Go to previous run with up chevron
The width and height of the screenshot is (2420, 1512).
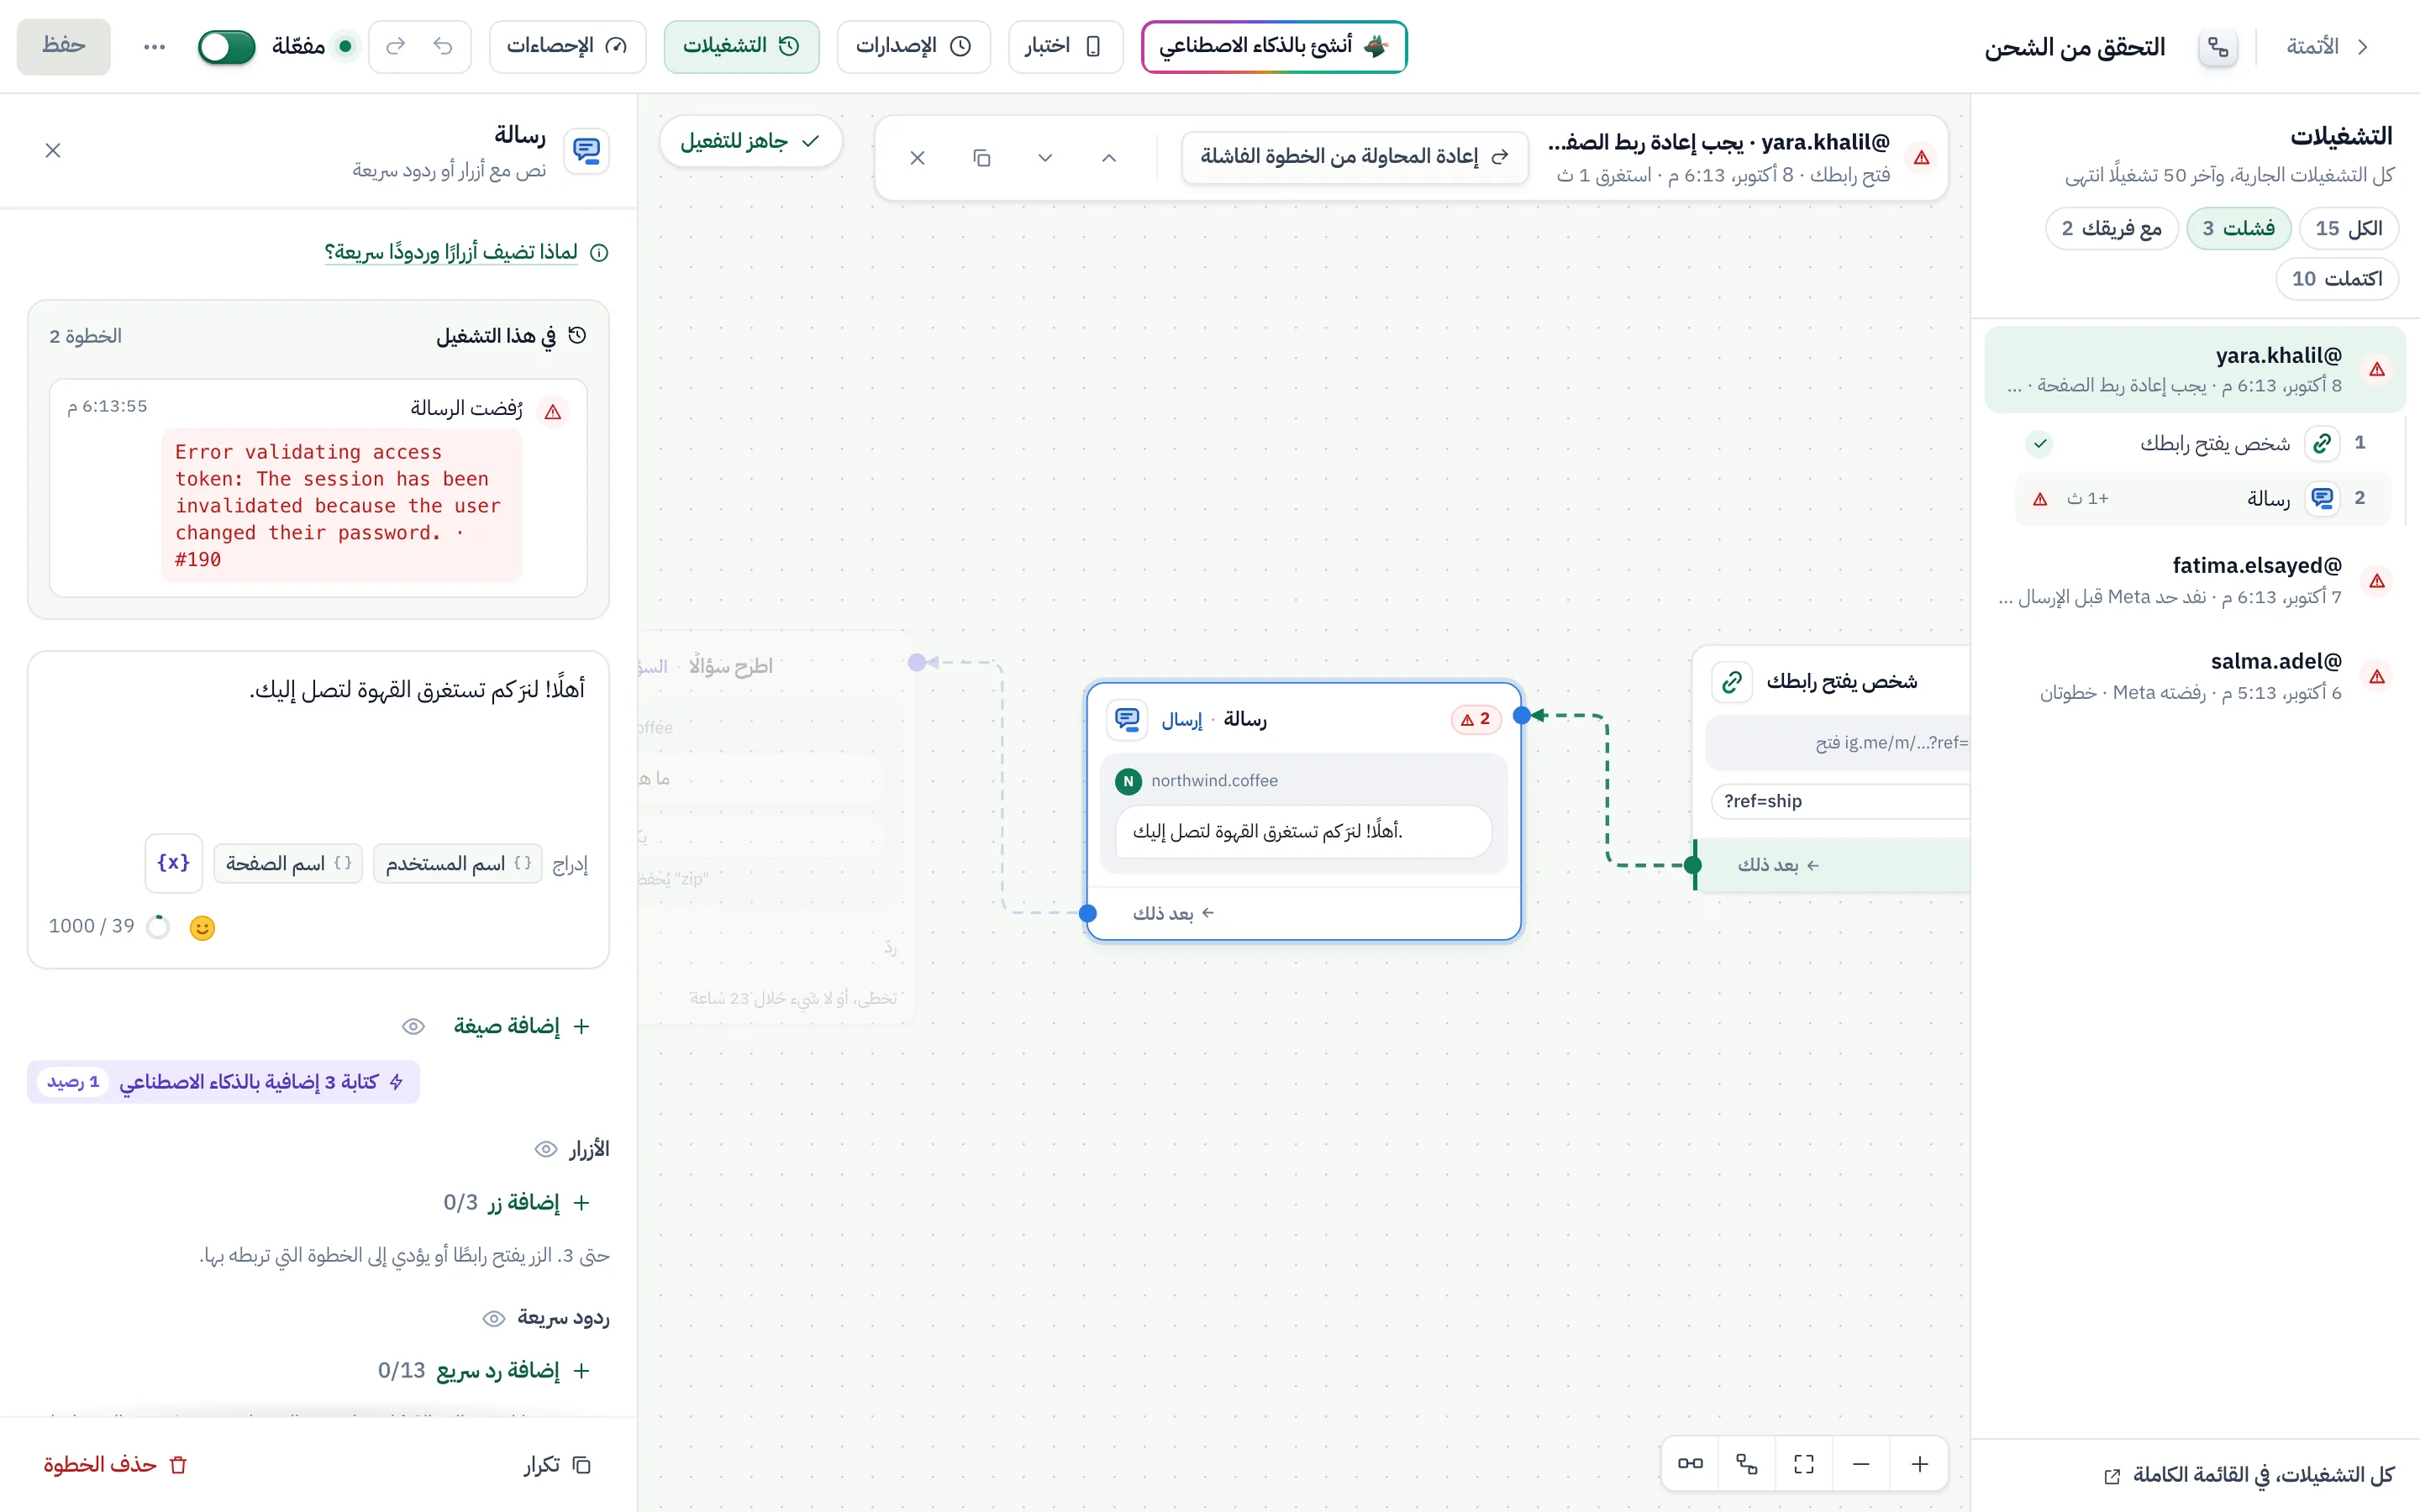[1109, 158]
